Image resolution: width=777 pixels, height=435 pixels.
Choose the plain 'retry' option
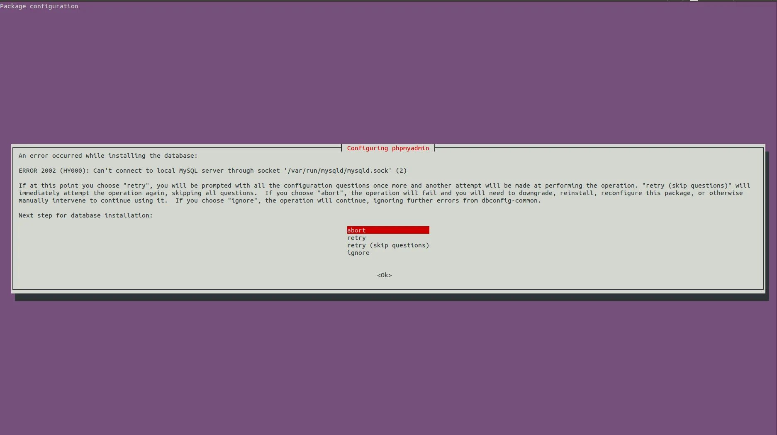[x=356, y=238]
